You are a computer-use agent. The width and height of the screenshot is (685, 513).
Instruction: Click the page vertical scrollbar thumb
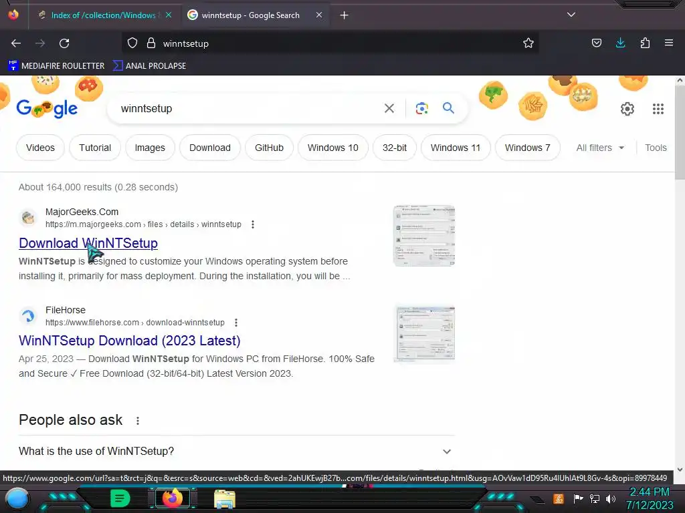click(x=680, y=133)
